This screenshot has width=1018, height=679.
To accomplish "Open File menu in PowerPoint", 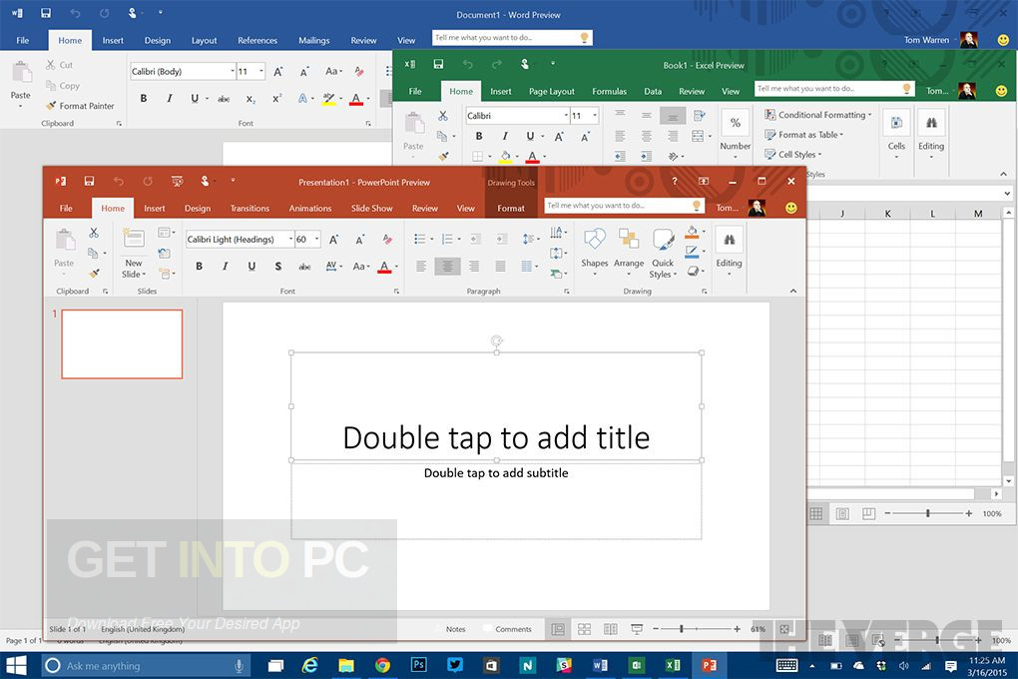I will [66, 208].
